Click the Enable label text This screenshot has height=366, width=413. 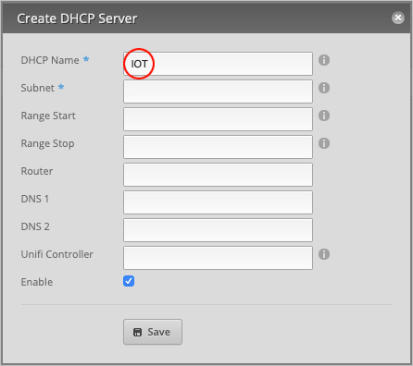[37, 282]
